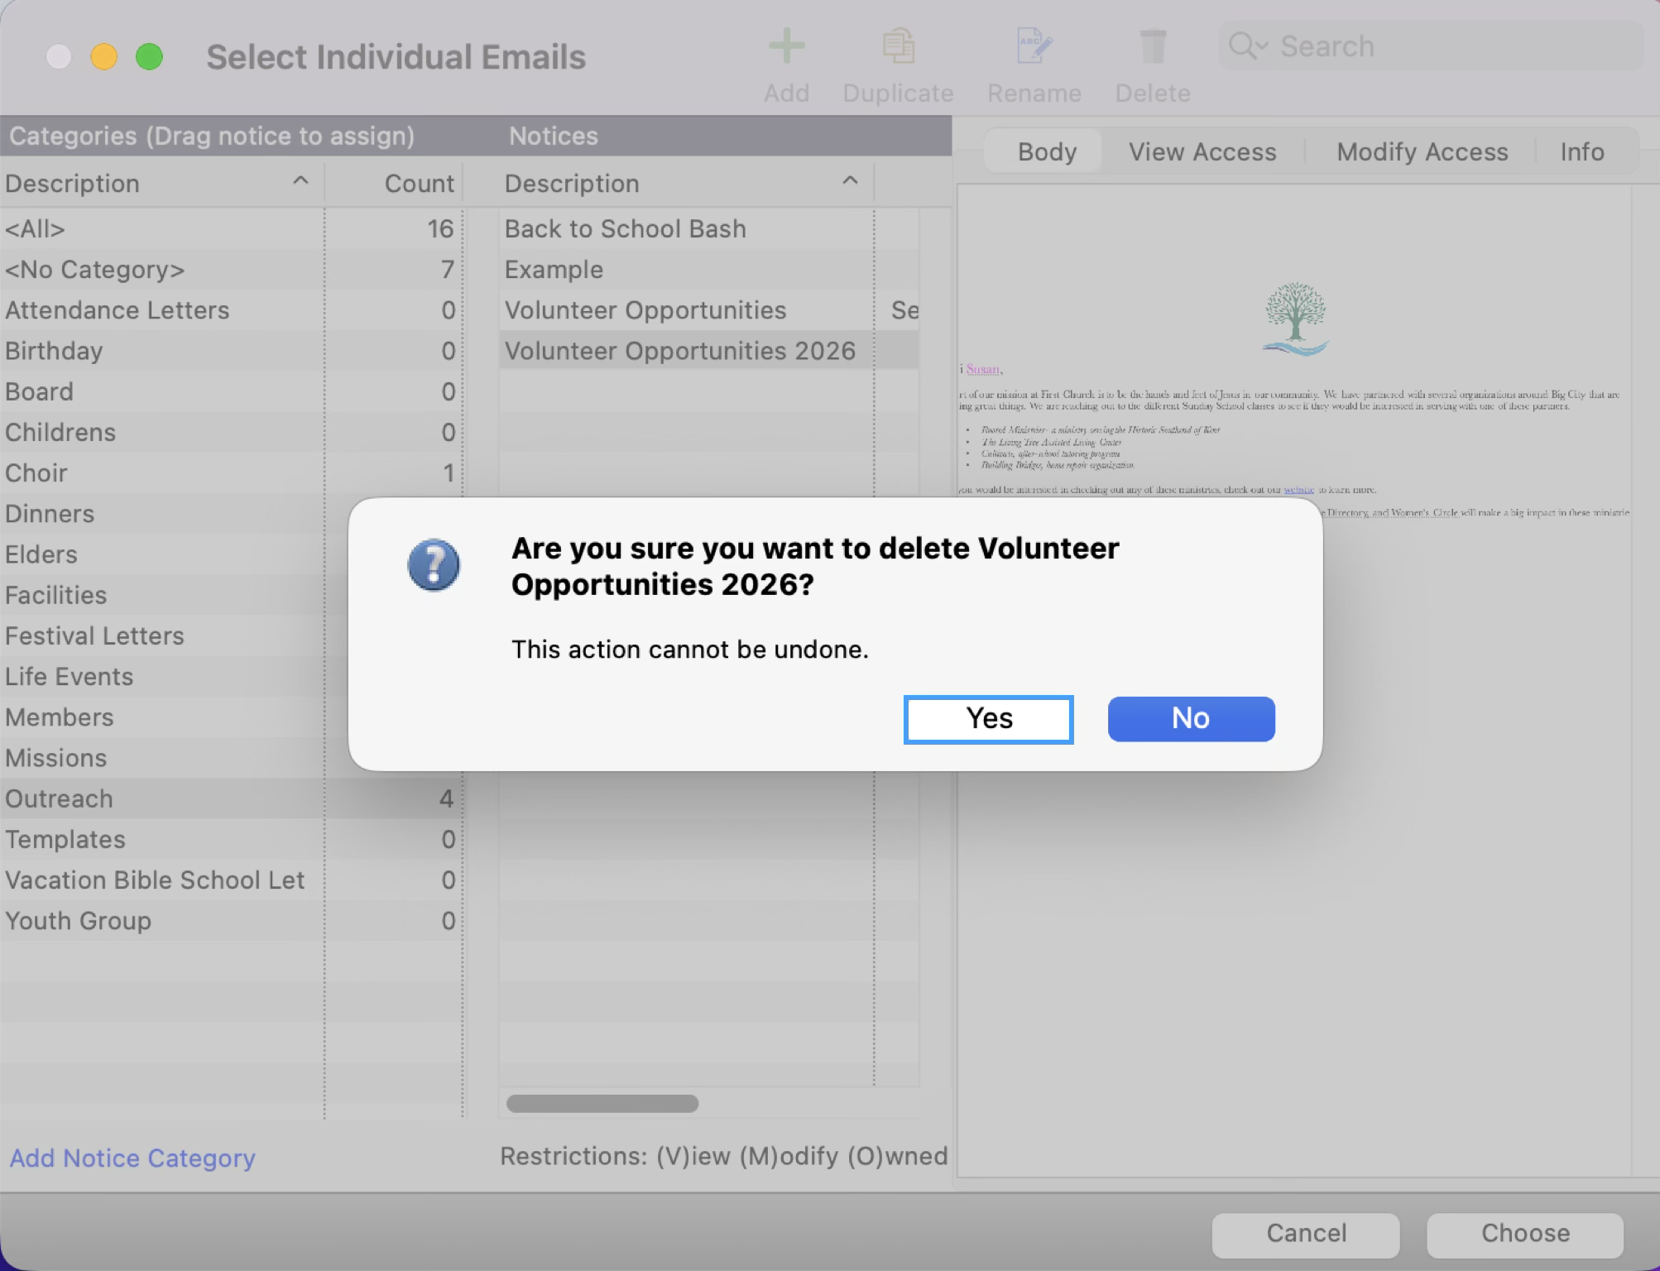
Task: Select Vacation Bible School Let category
Action: coord(230,880)
